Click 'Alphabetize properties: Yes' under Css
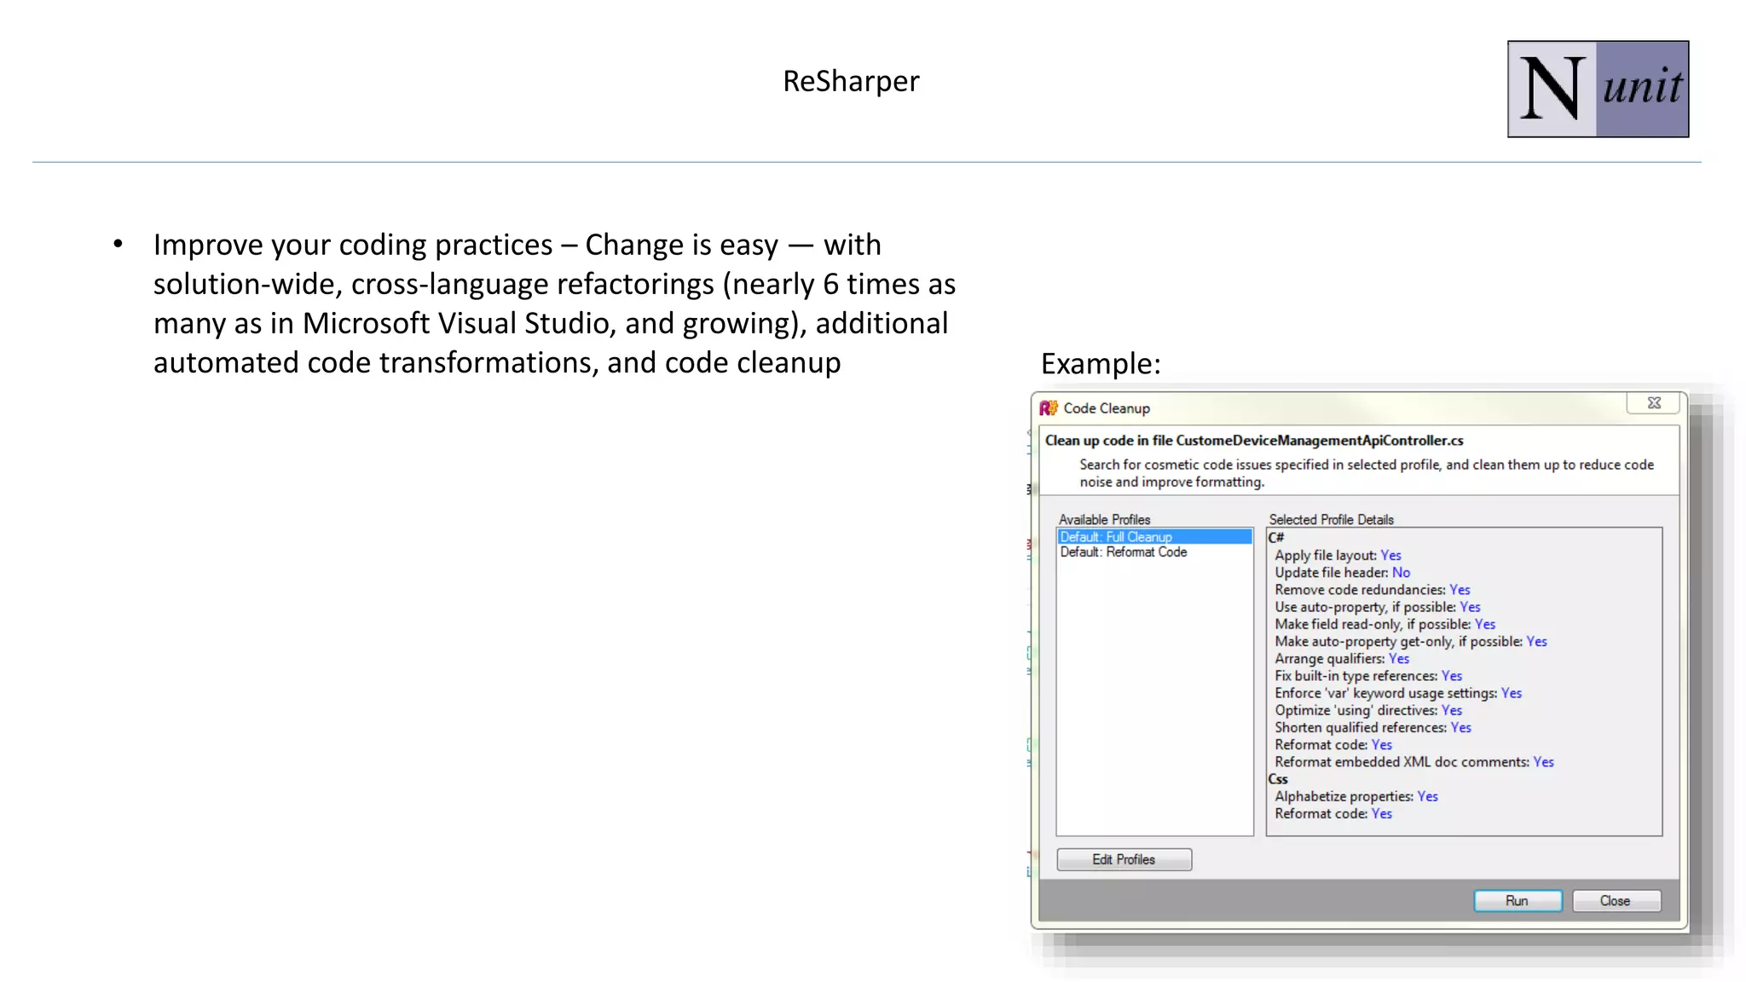Image resolution: width=1746 pixels, height=982 pixels. 1356,796
